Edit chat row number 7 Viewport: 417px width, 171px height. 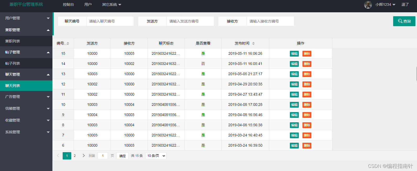(x=294, y=135)
